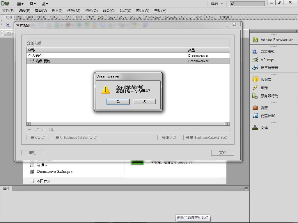This screenshot has width=298, height=223.
Task: Open the 格式(O) menu
Action: pos(91,11)
